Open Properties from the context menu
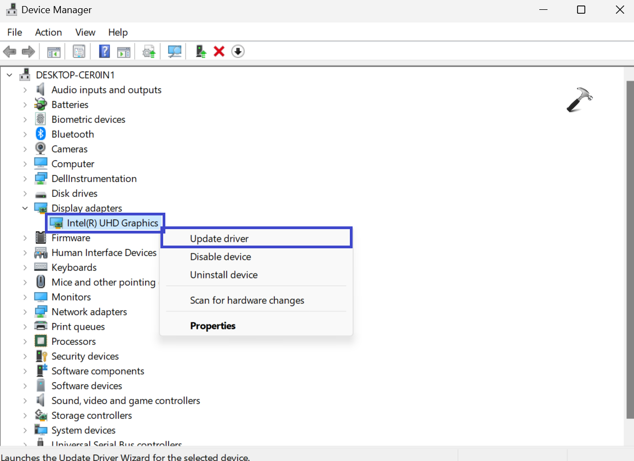Viewport: 634px width, 461px height. [212, 326]
